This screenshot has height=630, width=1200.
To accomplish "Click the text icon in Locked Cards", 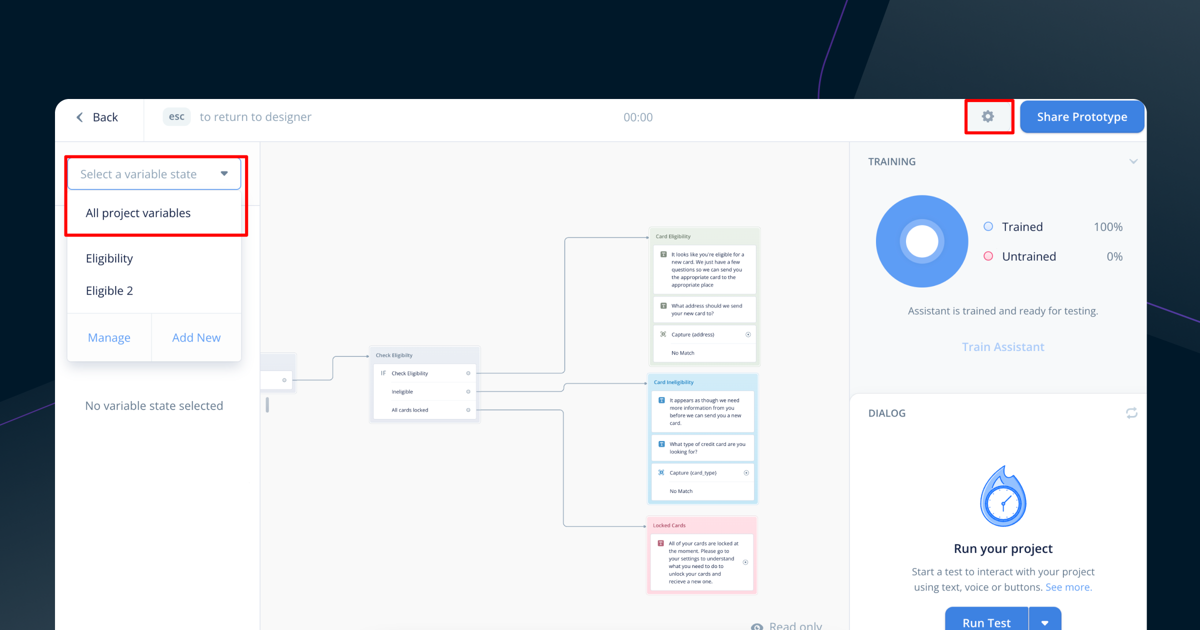I will [660, 543].
